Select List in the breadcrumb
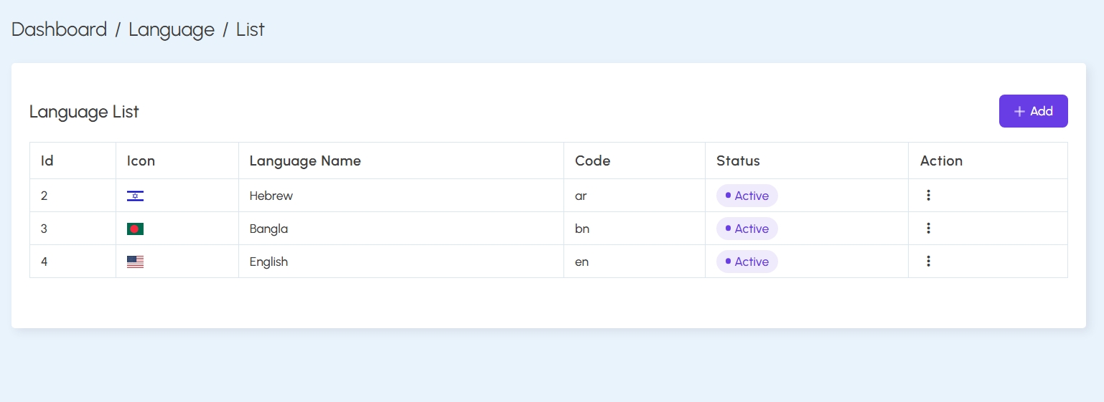This screenshot has height=402, width=1104. [251, 29]
